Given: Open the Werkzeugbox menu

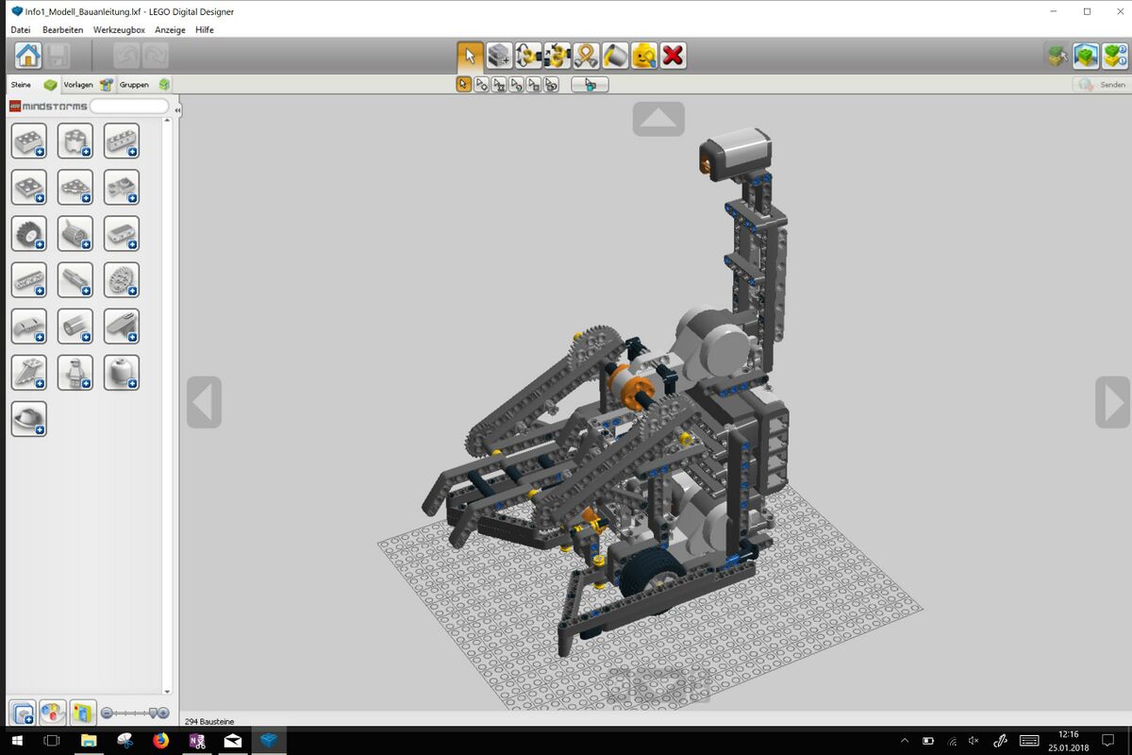Looking at the screenshot, I should point(119,29).
